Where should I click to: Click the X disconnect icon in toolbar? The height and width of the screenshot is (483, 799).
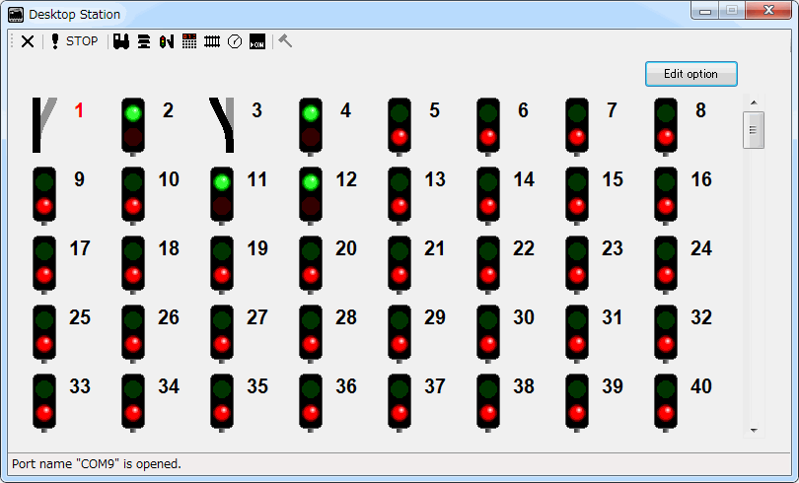(28, 41)
